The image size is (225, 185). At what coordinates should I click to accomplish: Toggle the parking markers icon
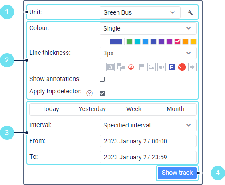tap(172, 67)
